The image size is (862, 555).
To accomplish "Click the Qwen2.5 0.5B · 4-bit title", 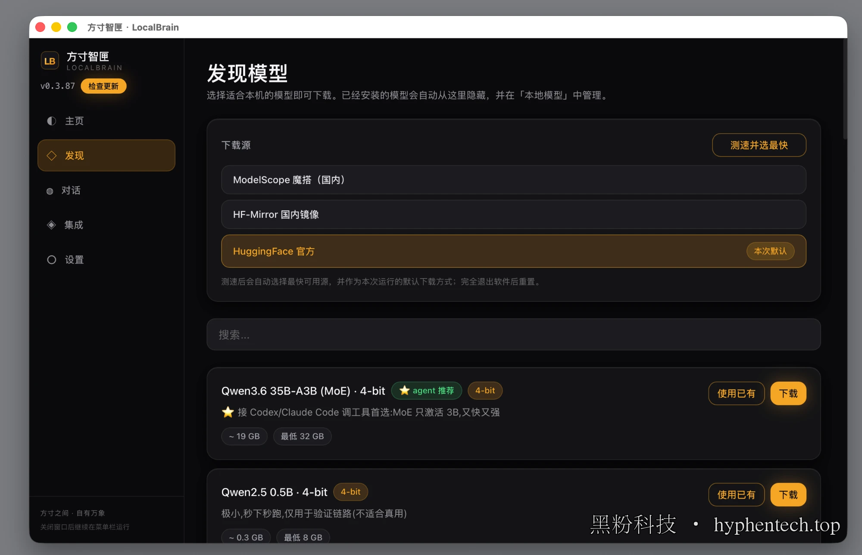I will pos(274,492).
